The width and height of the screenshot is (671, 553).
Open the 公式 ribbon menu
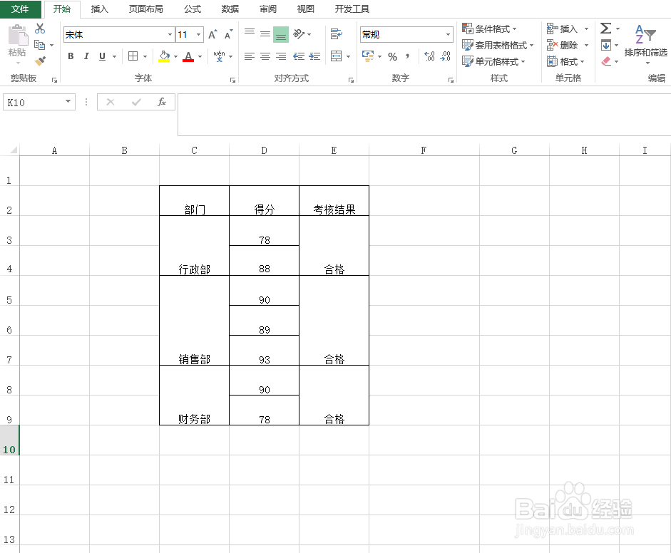click(x=191, y=9)
